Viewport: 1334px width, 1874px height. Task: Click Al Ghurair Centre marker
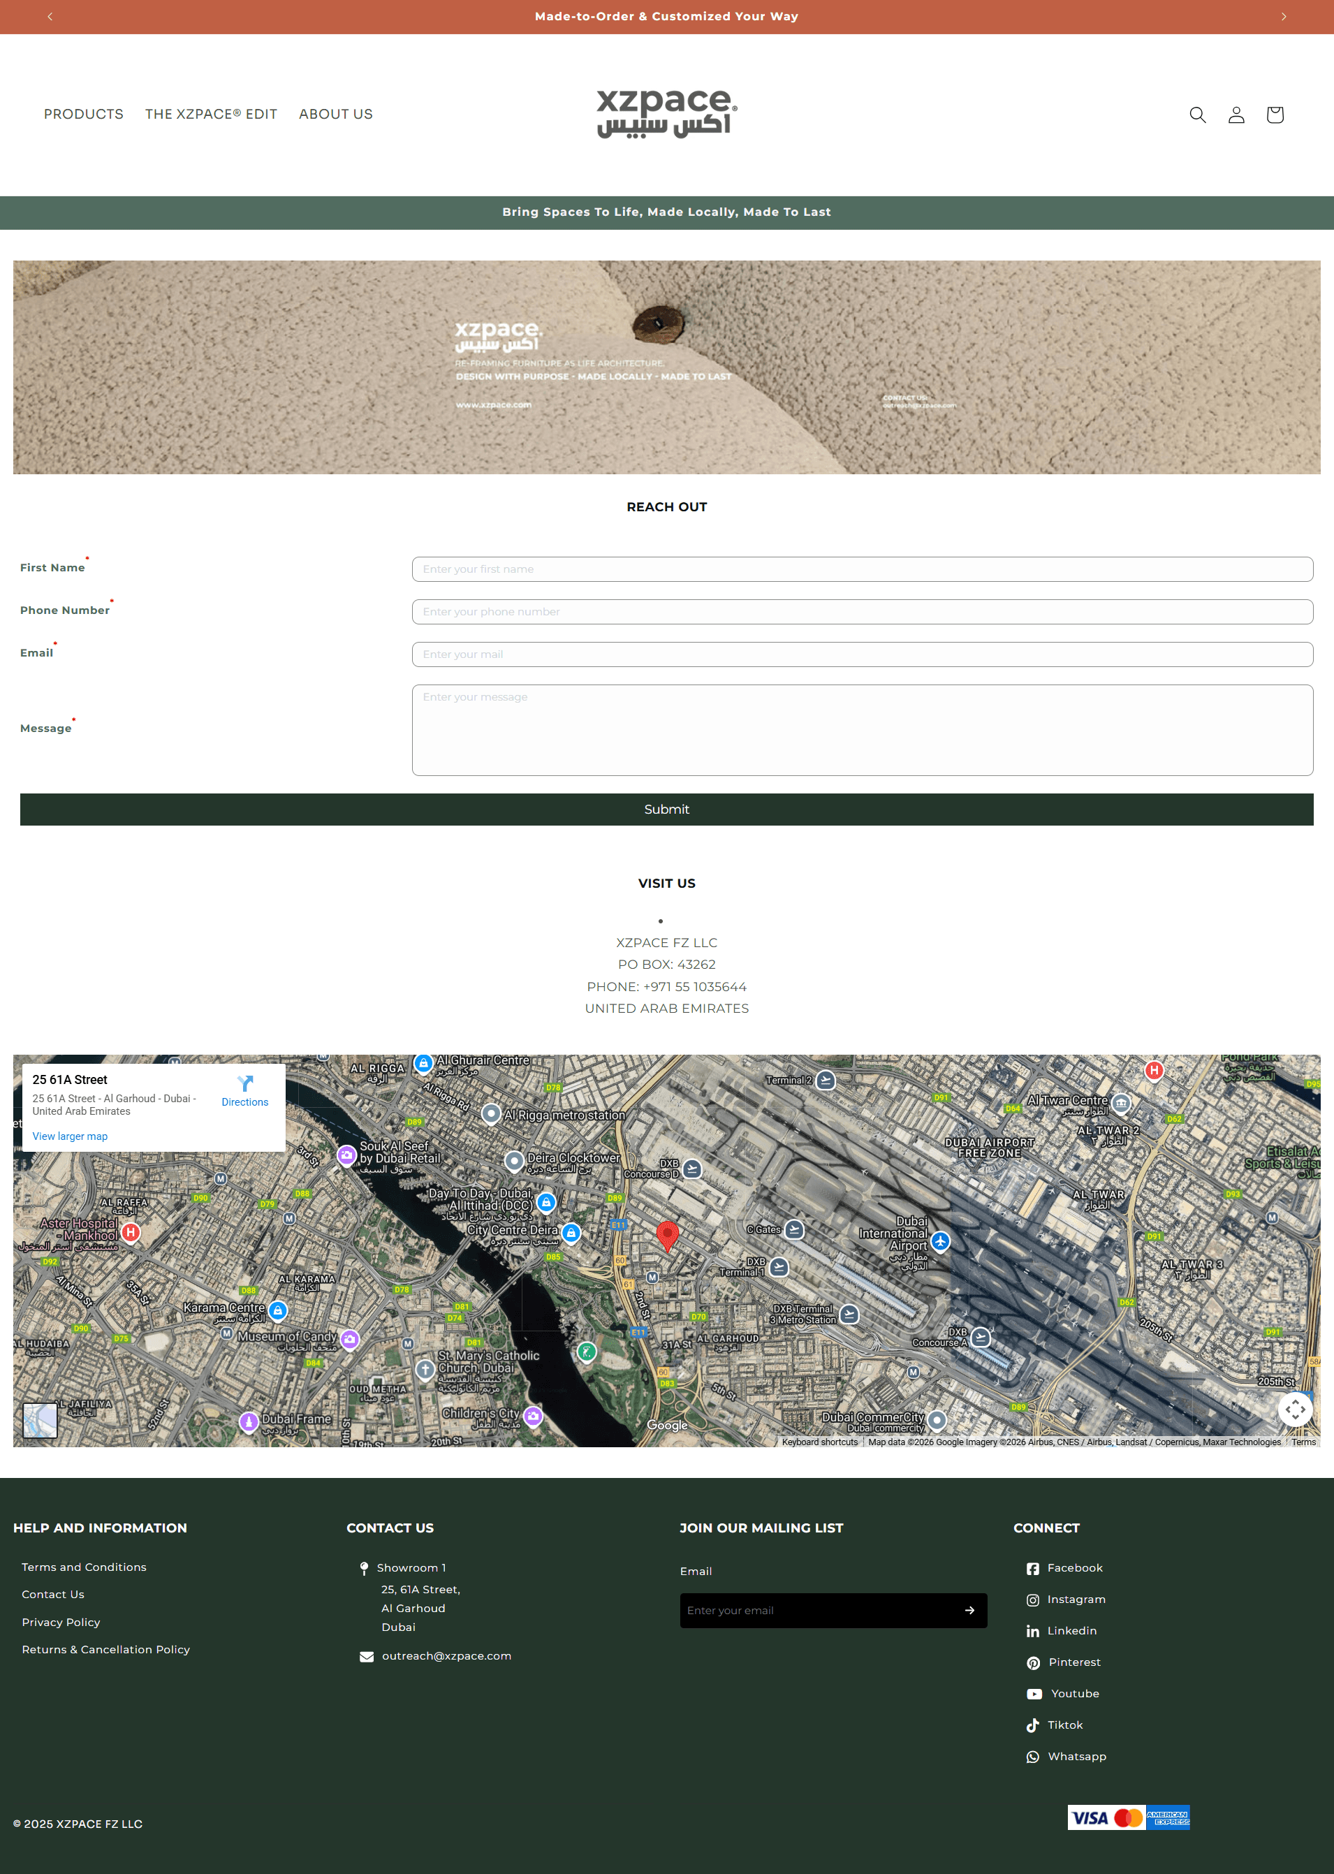click(423, 1064)
